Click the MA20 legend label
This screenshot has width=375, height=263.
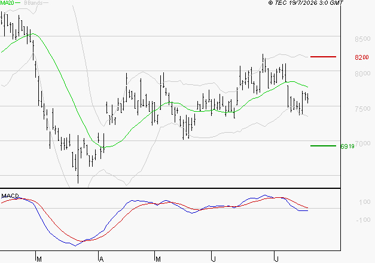7,2
